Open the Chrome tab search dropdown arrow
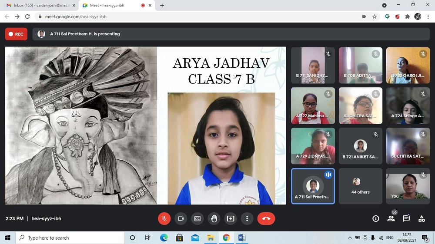Viewport: 435px width, 244px height. tap(384, 5)
